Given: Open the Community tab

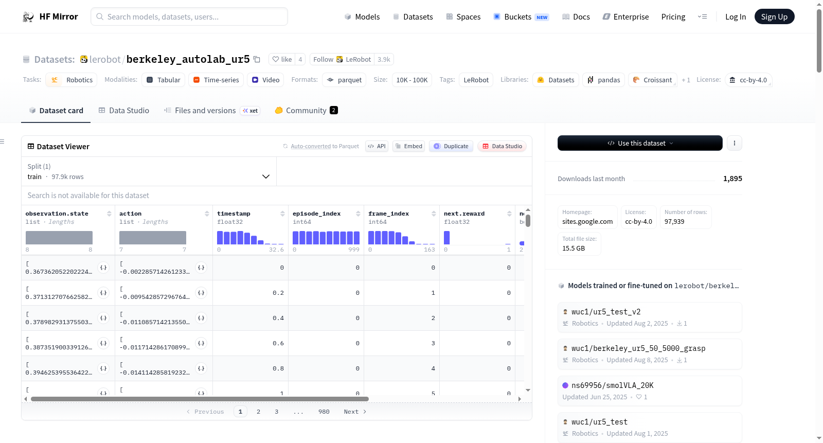Looking at the screenshot, I should (x=307, y=111).
